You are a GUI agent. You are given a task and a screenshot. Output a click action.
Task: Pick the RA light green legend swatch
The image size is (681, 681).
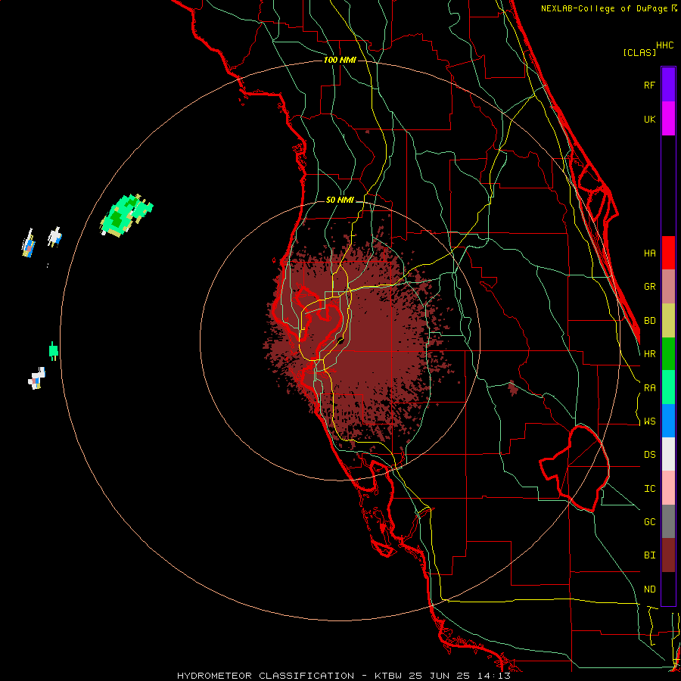pyautogui.click(x=668, y=387)
